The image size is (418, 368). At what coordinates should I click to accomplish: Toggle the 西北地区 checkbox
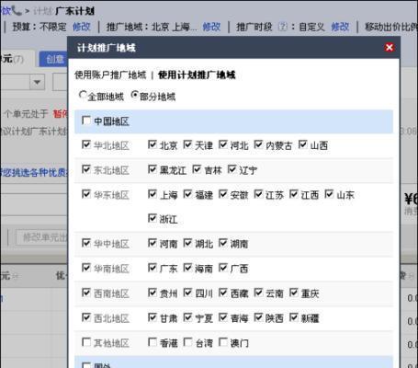(x=86, y=317)
